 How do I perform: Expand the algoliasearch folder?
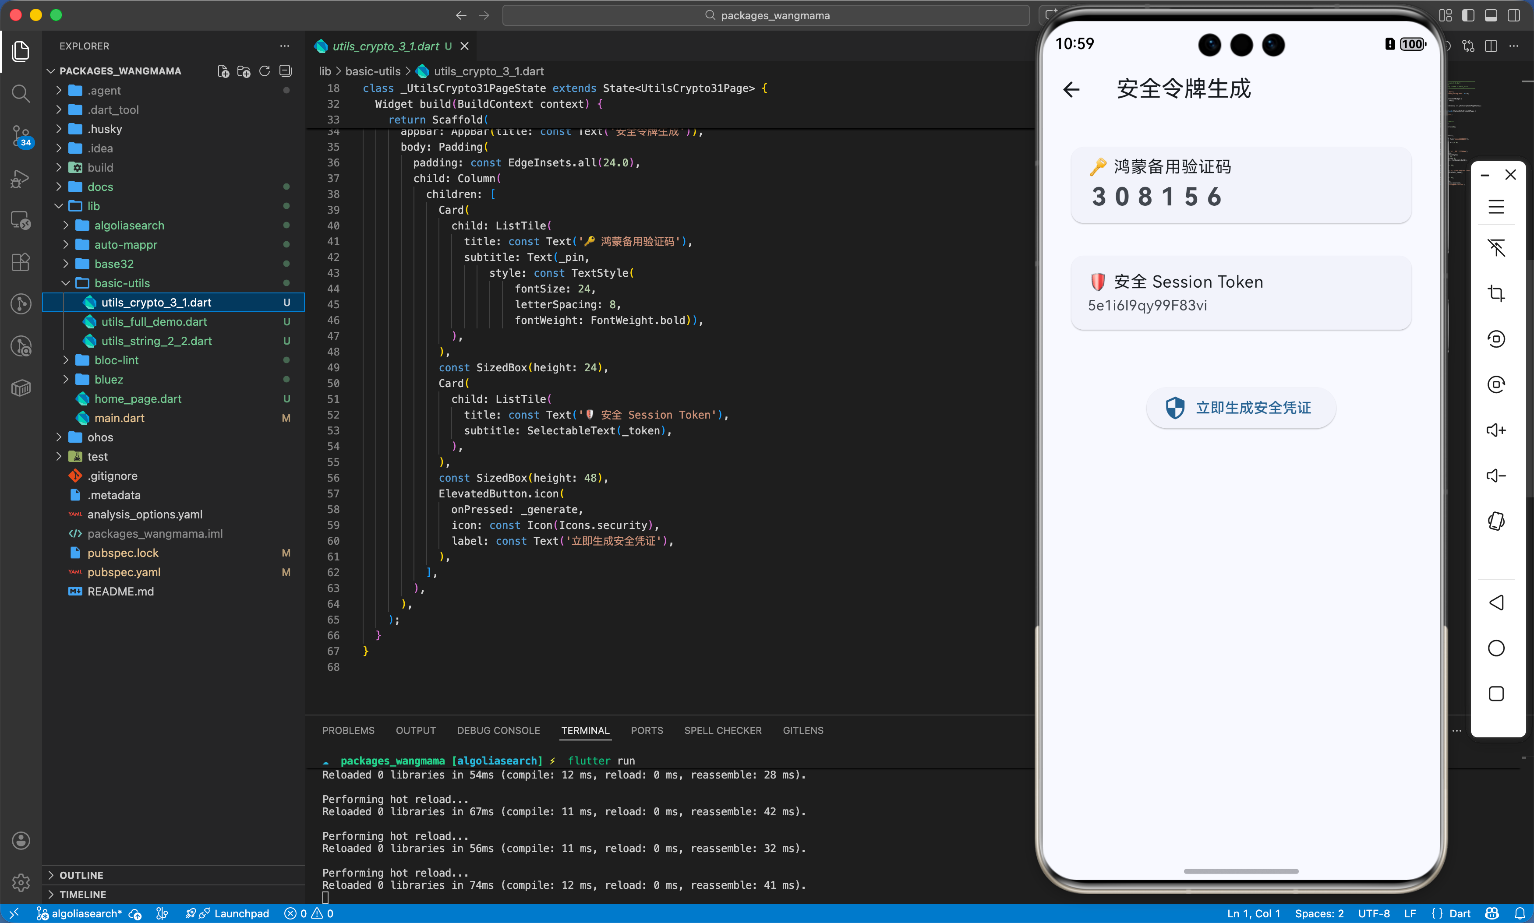coord(129,225)
